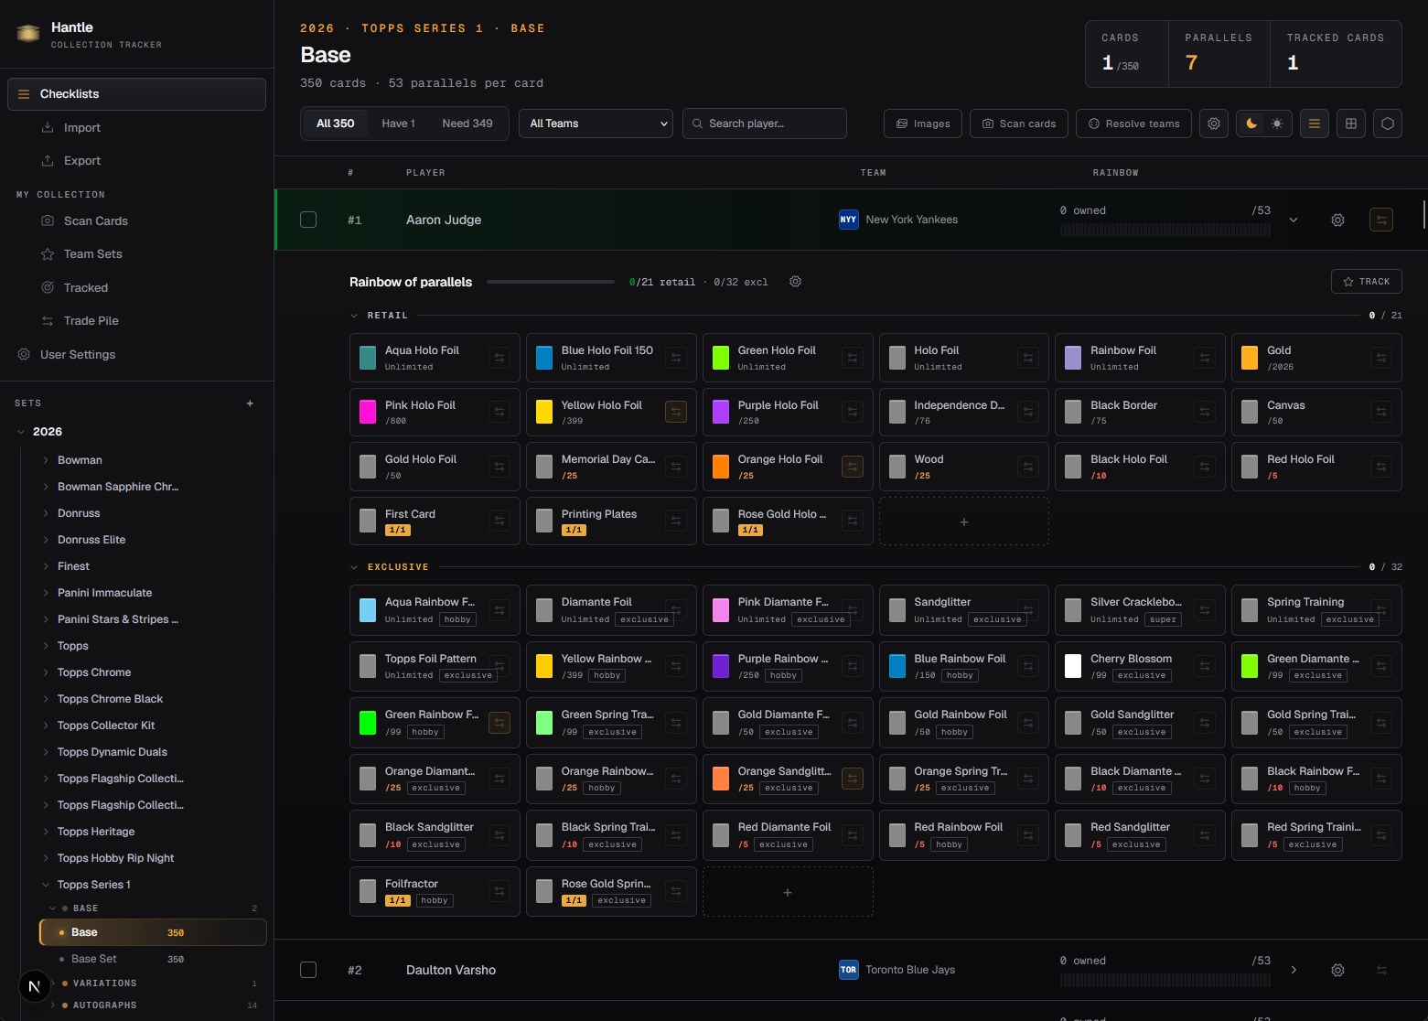Click the Pink Holo Foil color swatch
The height and width of the screenshot is (1021, 1428).
pos(368,413)
